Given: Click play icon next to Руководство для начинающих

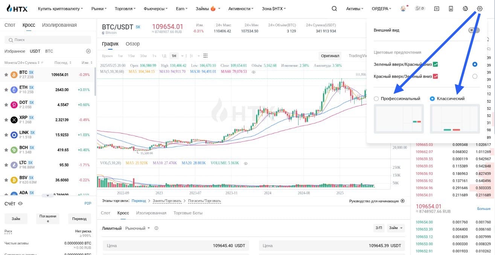Looking at the screenshot, I should click(402, 201).
